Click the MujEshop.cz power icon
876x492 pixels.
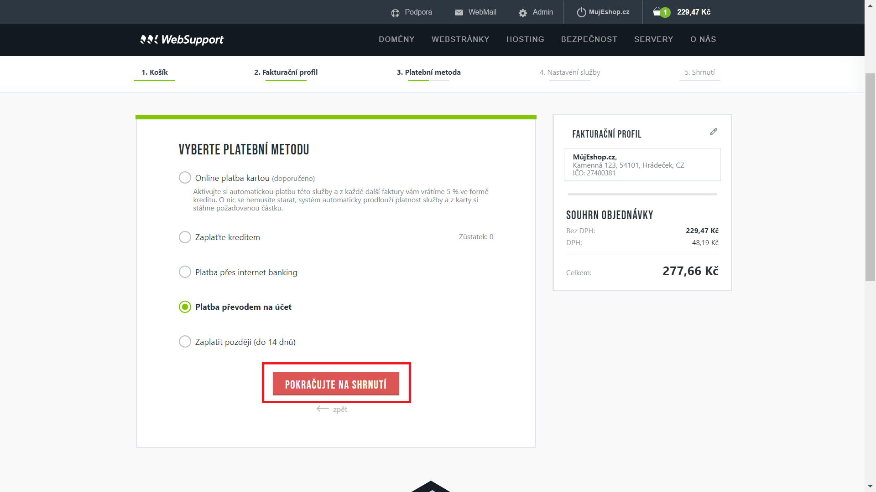tap(581, 12)
